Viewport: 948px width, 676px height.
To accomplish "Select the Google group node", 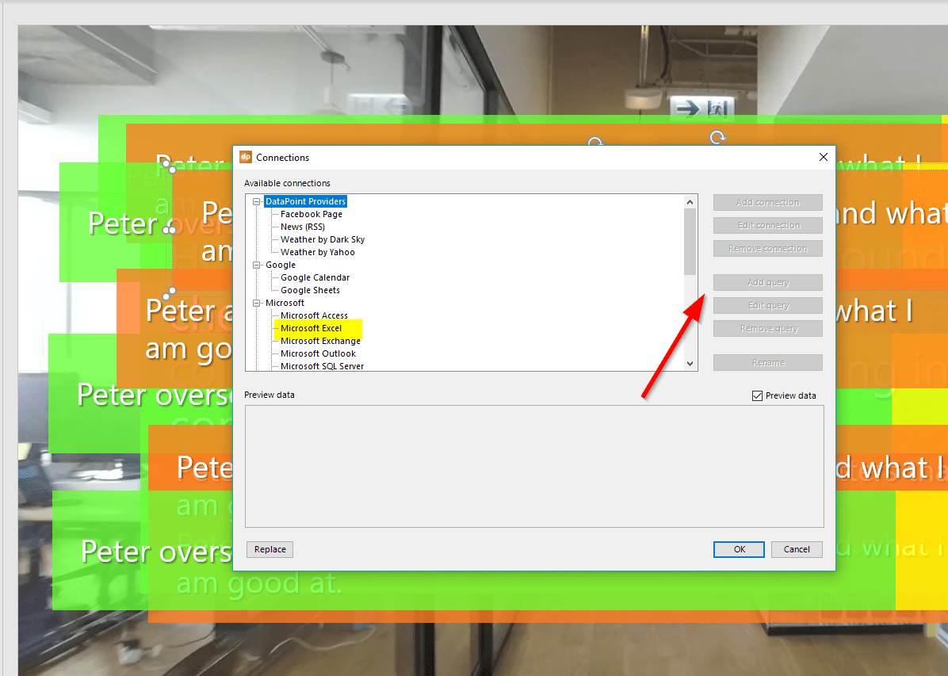I will (x=281, y=265).
